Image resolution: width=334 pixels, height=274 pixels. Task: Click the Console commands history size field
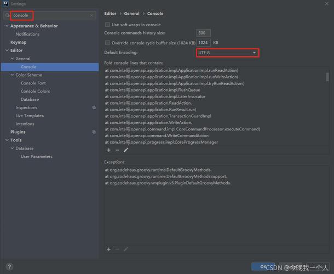click(204, 33)
